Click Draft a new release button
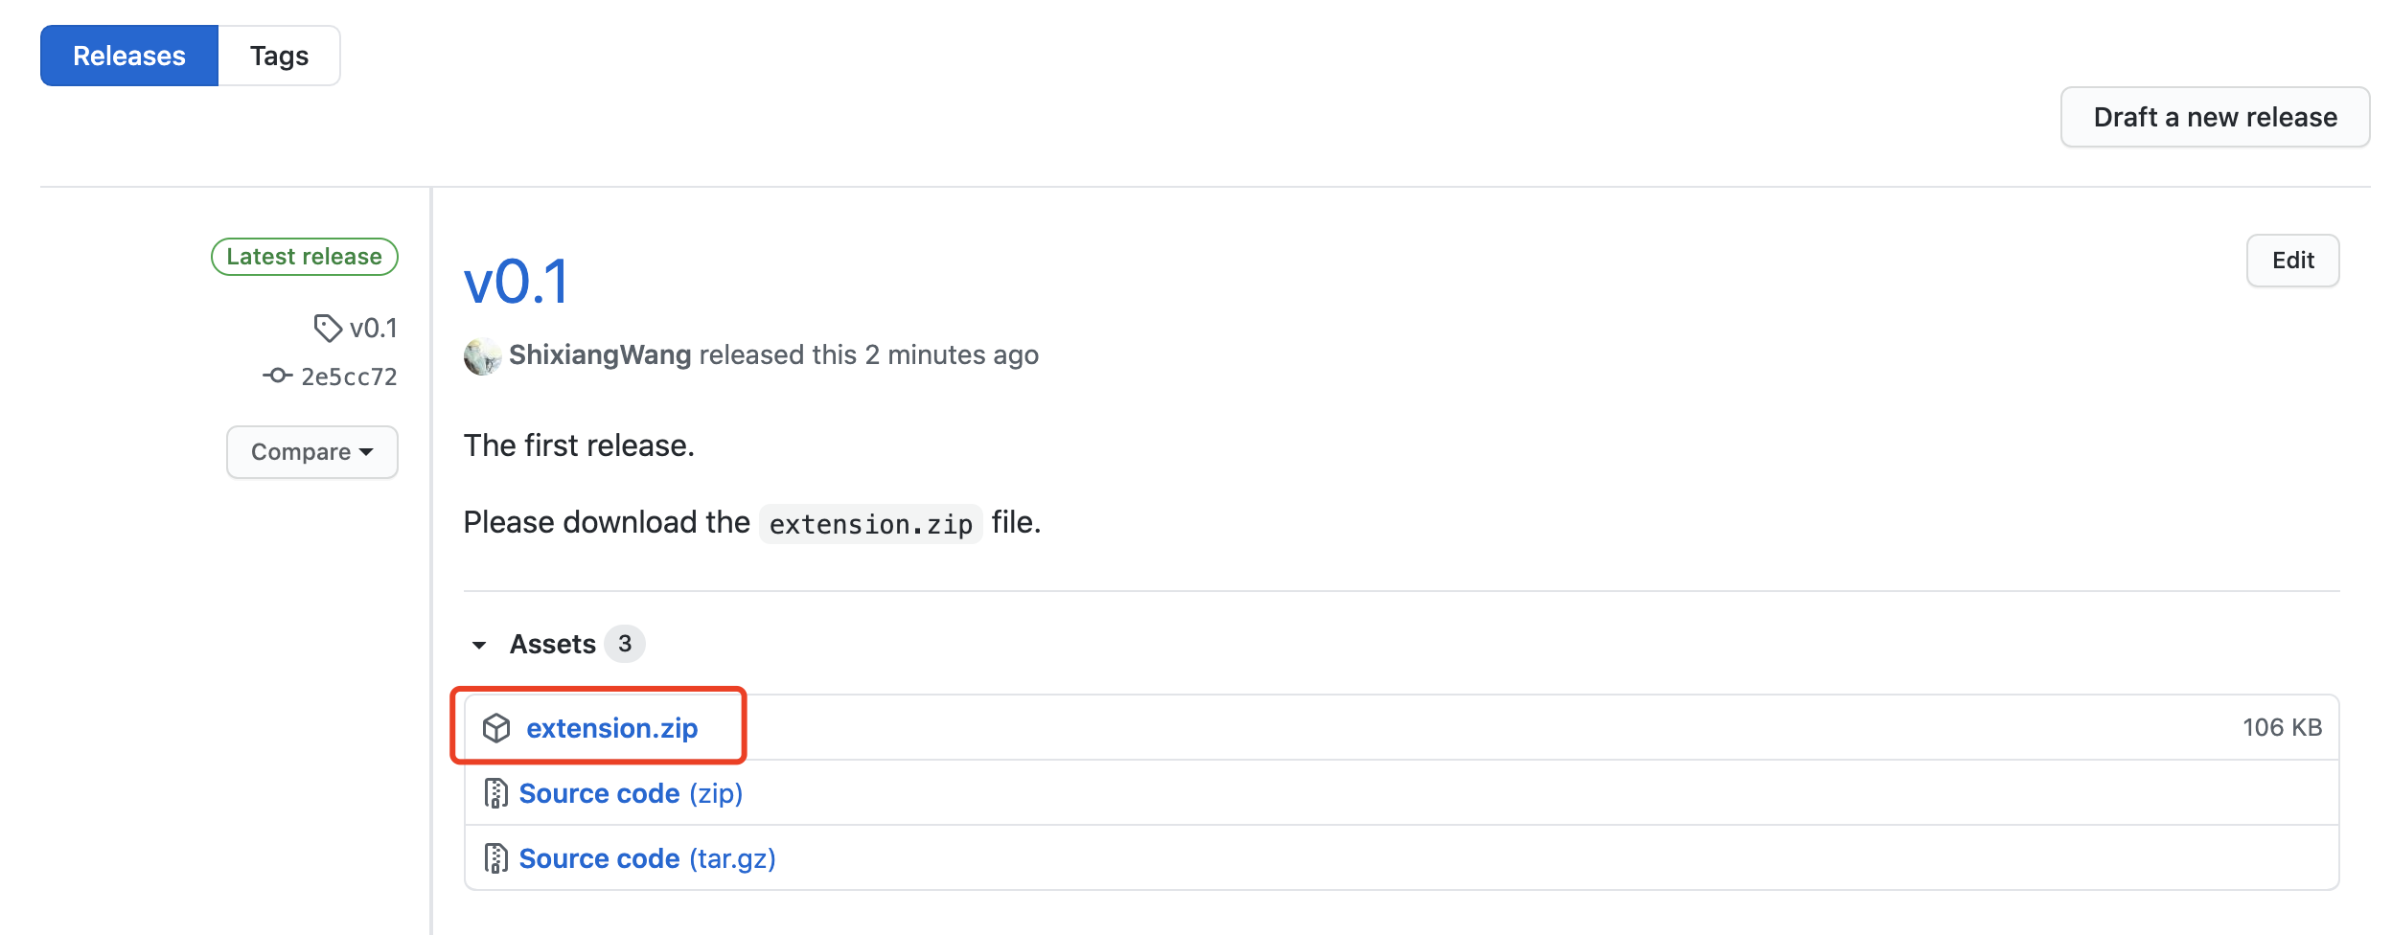Image resolution: width=2392 pixels, height=935 pixels. pos(2215,117)
